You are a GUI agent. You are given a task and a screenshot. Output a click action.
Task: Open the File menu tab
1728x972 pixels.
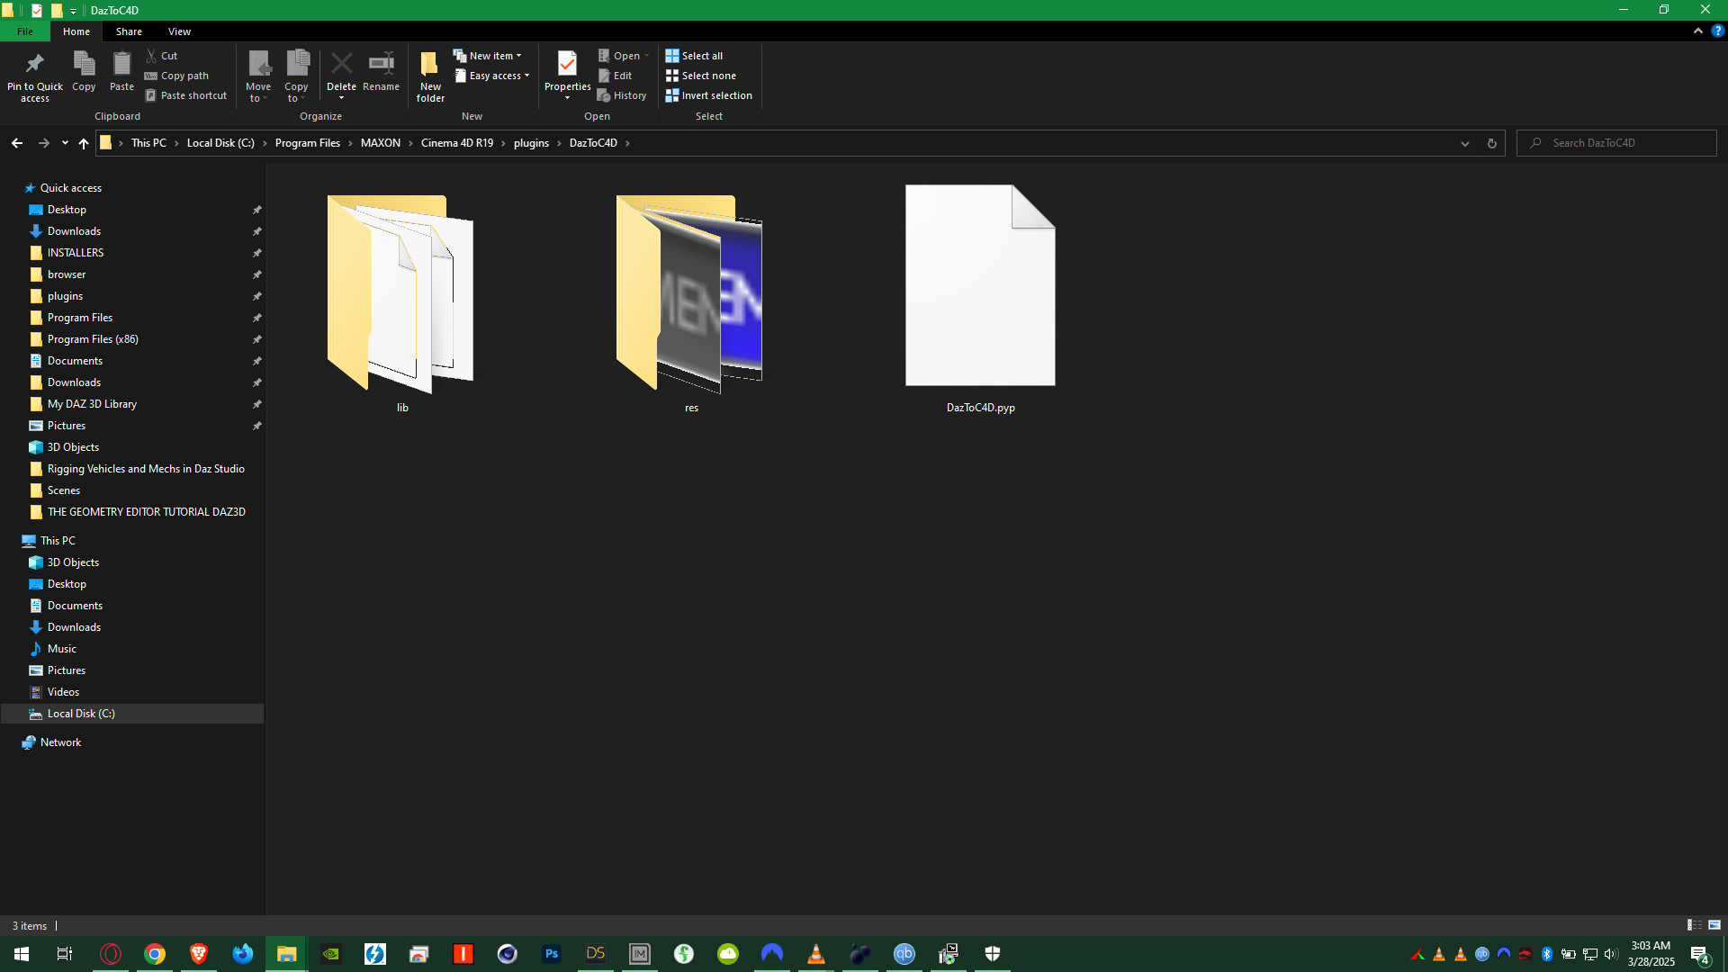25,31
